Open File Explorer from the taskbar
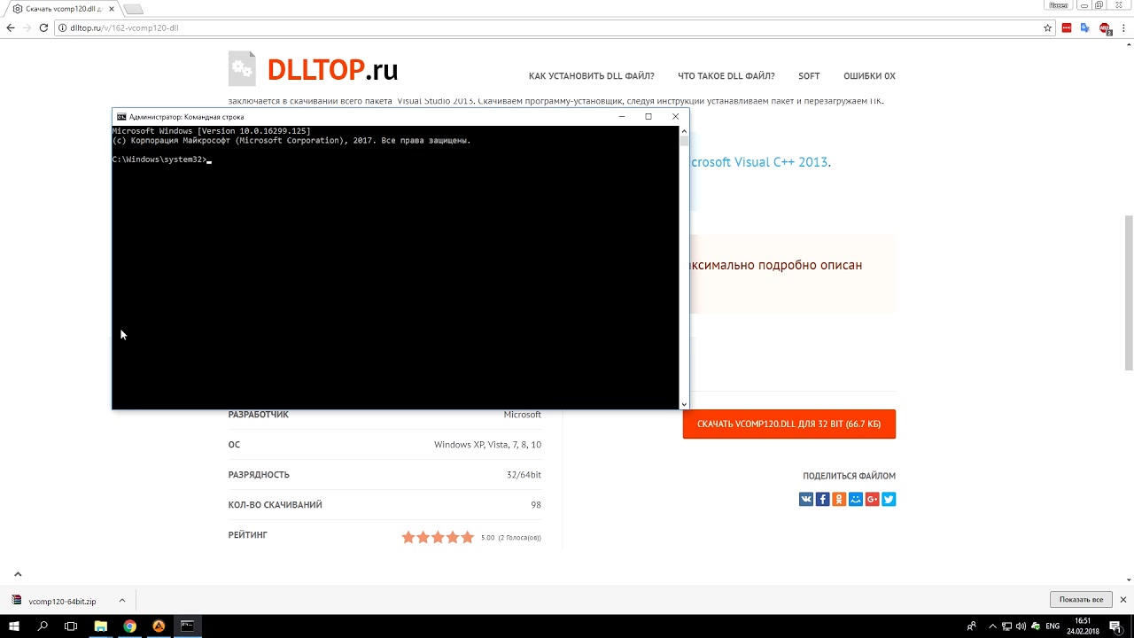The width and height of the screenshot is (1134, 638). point(101,626)
